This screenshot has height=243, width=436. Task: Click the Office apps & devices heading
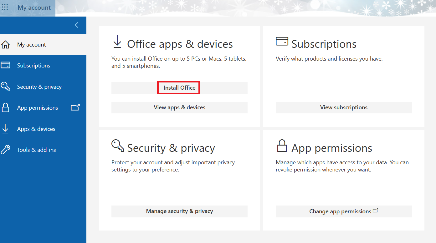coord(180,44)
